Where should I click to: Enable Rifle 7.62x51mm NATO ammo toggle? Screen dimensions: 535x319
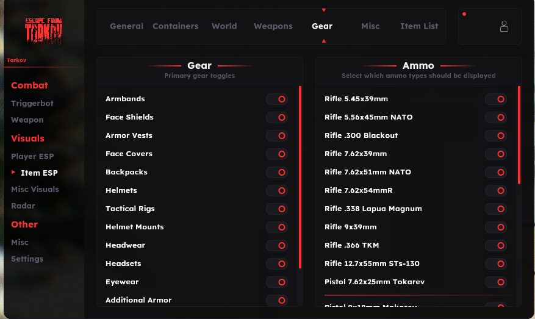496,172
